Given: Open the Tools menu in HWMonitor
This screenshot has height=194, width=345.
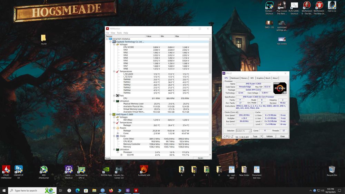Looking at the screenshot, I should point(119,33).
